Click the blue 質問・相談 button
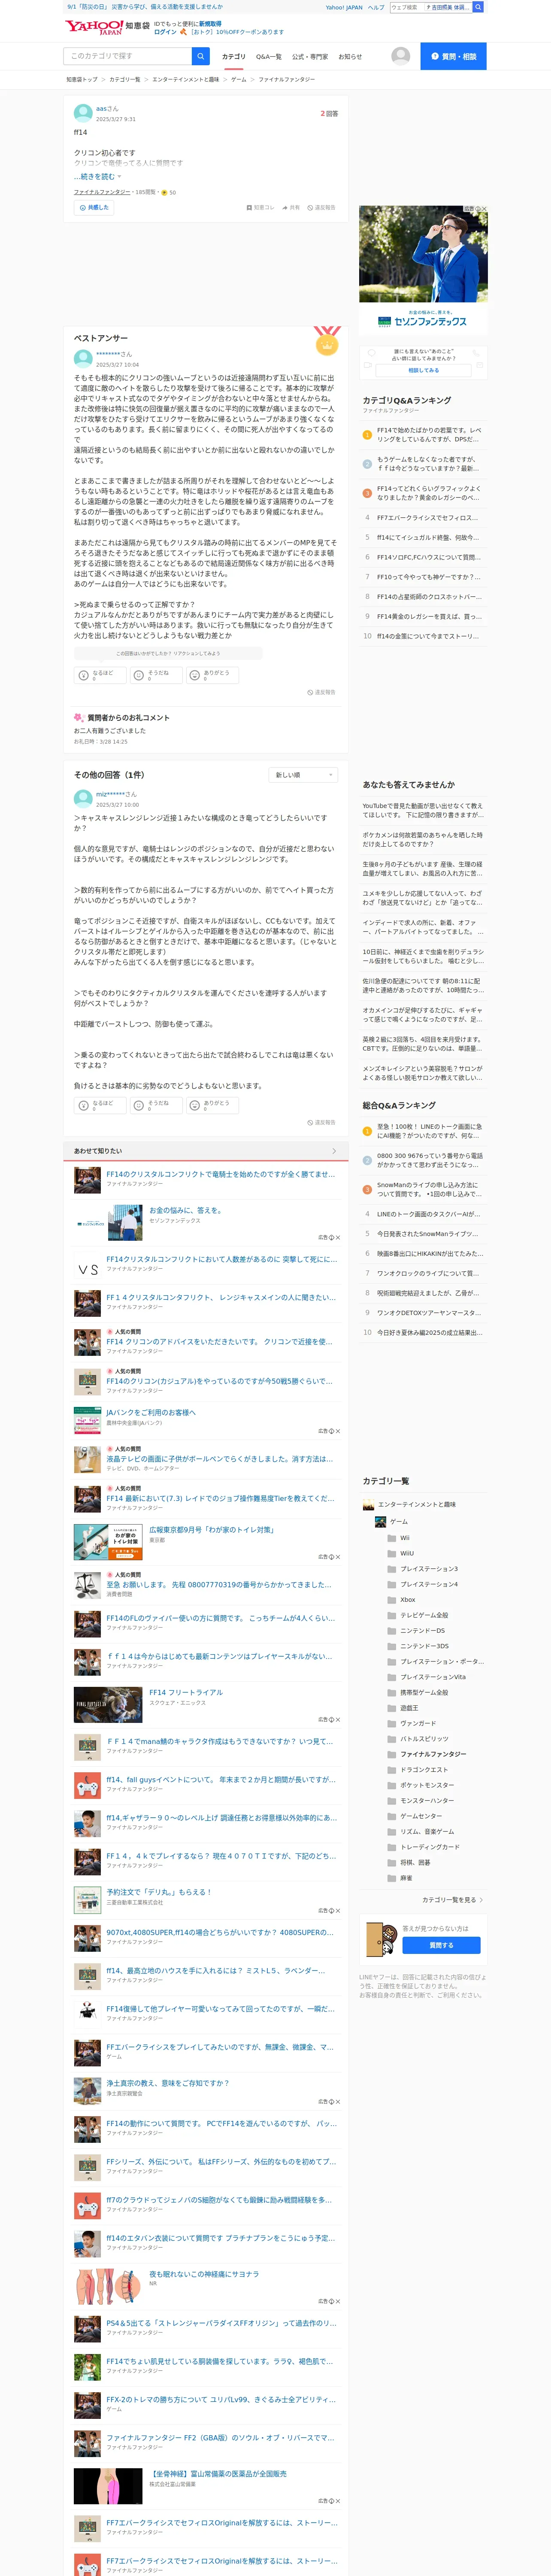 453,56
